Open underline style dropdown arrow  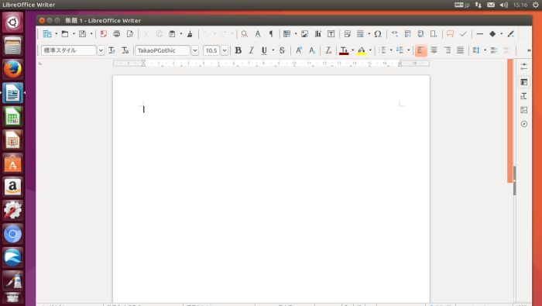tap(273, 50)
